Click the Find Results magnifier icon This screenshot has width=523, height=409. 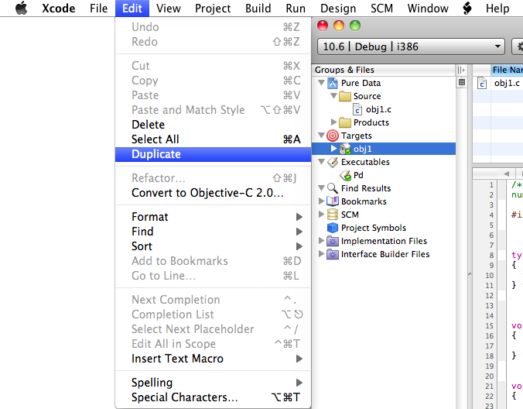click(x=333, y=188)
